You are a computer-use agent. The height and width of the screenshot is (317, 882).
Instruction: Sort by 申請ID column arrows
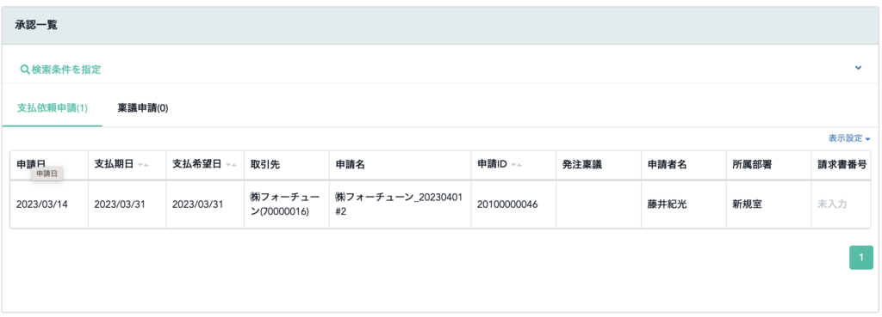point(517,165)
